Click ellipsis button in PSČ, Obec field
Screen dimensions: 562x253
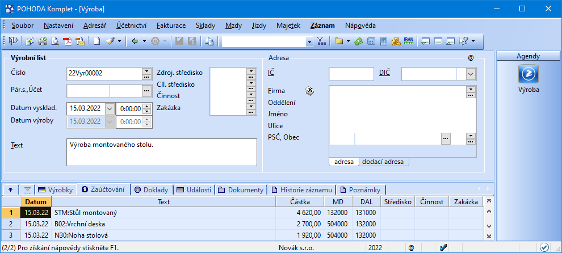pyautogui.click(x=446, y=138)
